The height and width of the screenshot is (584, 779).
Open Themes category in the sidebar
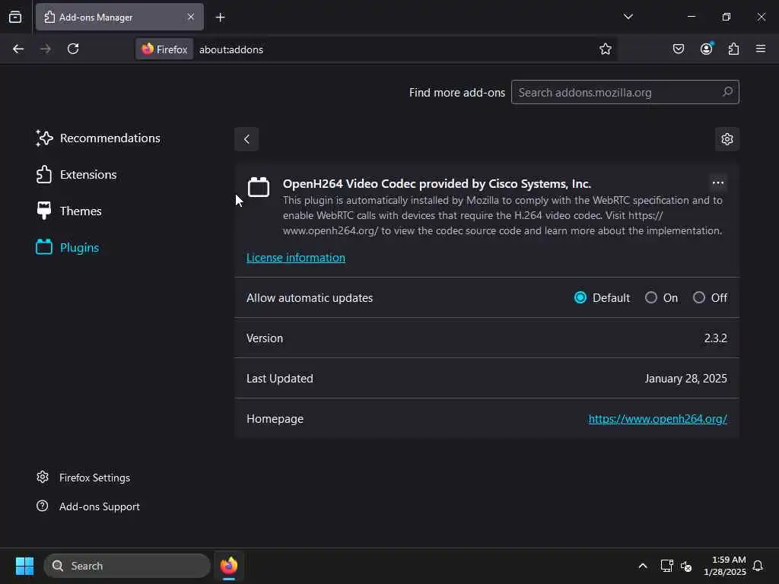click(69, 211)
